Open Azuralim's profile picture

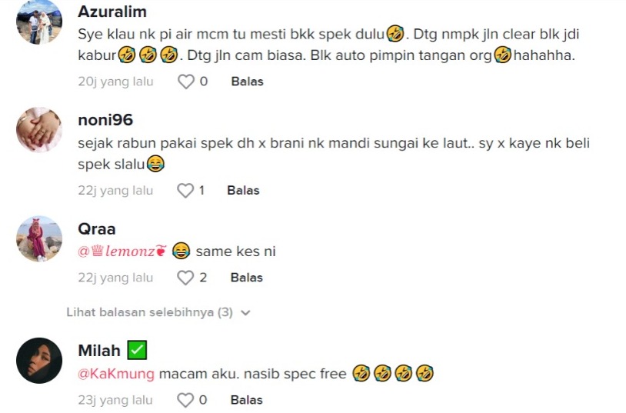click(x=39, y=22)
